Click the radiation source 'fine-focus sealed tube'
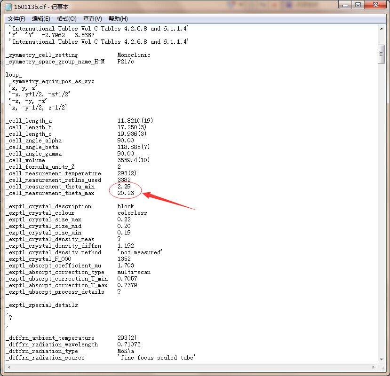 pos(157,358)
